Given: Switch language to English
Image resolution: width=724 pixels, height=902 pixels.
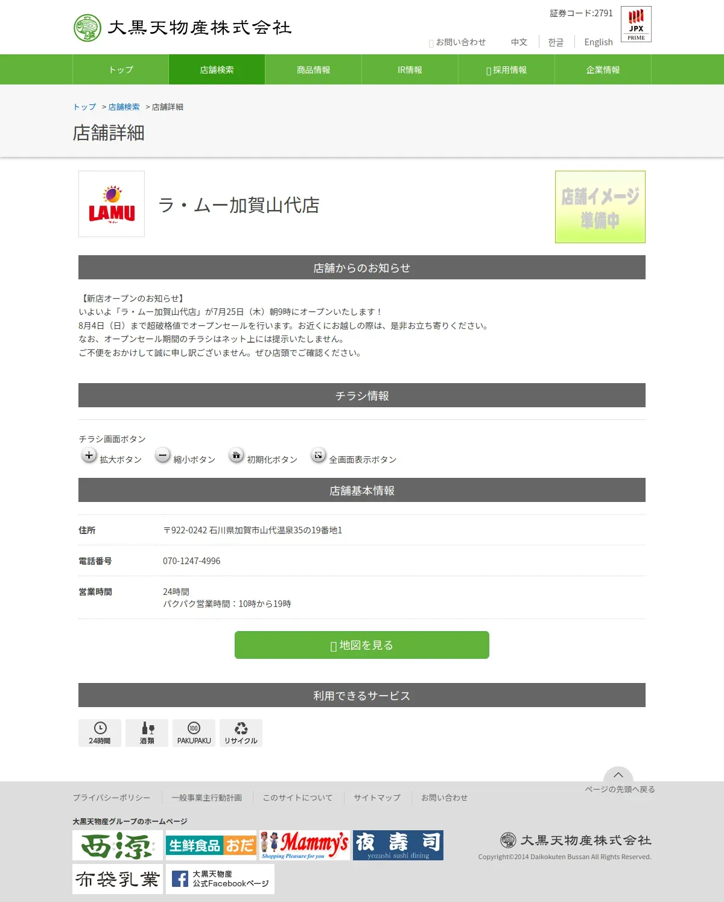Looking at the screenshot, I should coord(599,42).
